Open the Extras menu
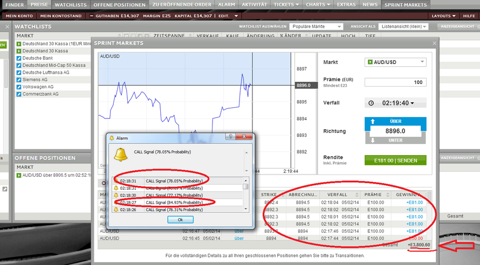 point(346,5)
